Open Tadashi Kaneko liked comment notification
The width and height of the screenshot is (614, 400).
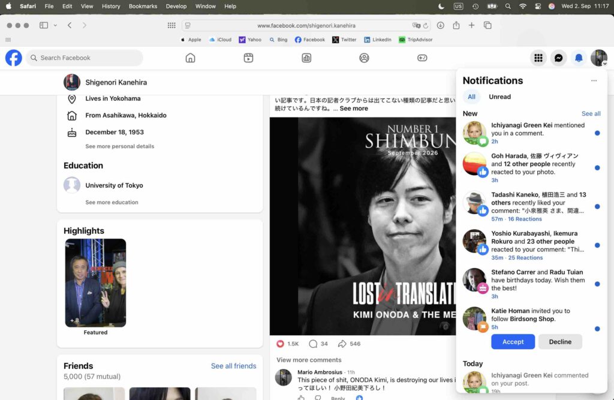(532, 206)
